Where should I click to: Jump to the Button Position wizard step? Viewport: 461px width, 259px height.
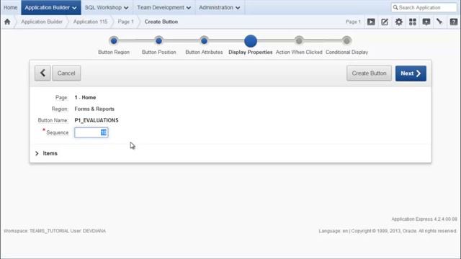point(158,41)
